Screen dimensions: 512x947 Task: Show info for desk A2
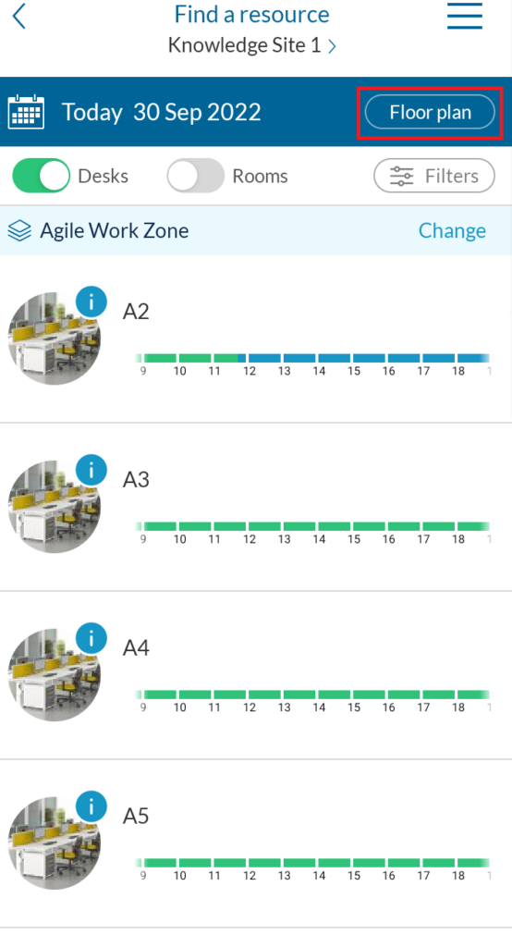(91, 302)
